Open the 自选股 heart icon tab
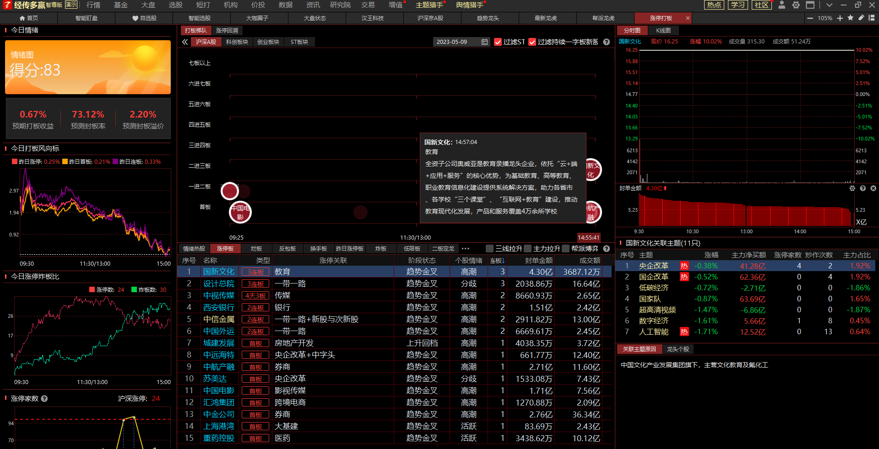879x449 pixels. [144, 18]
